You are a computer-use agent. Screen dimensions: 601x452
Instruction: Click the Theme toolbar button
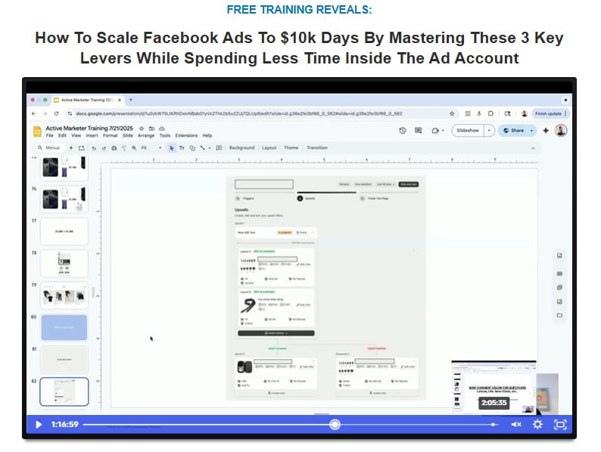291,147
